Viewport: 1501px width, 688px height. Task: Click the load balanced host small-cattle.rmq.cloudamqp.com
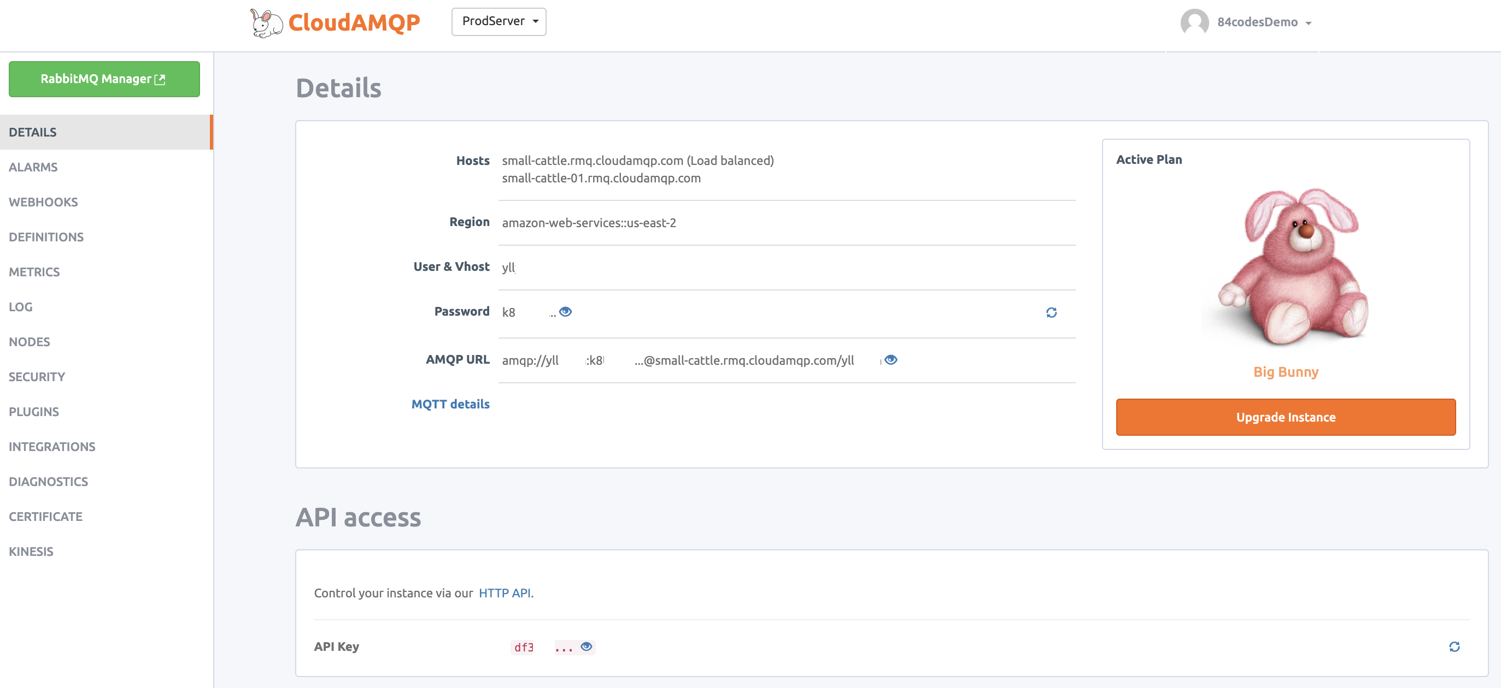pos(638,161)
